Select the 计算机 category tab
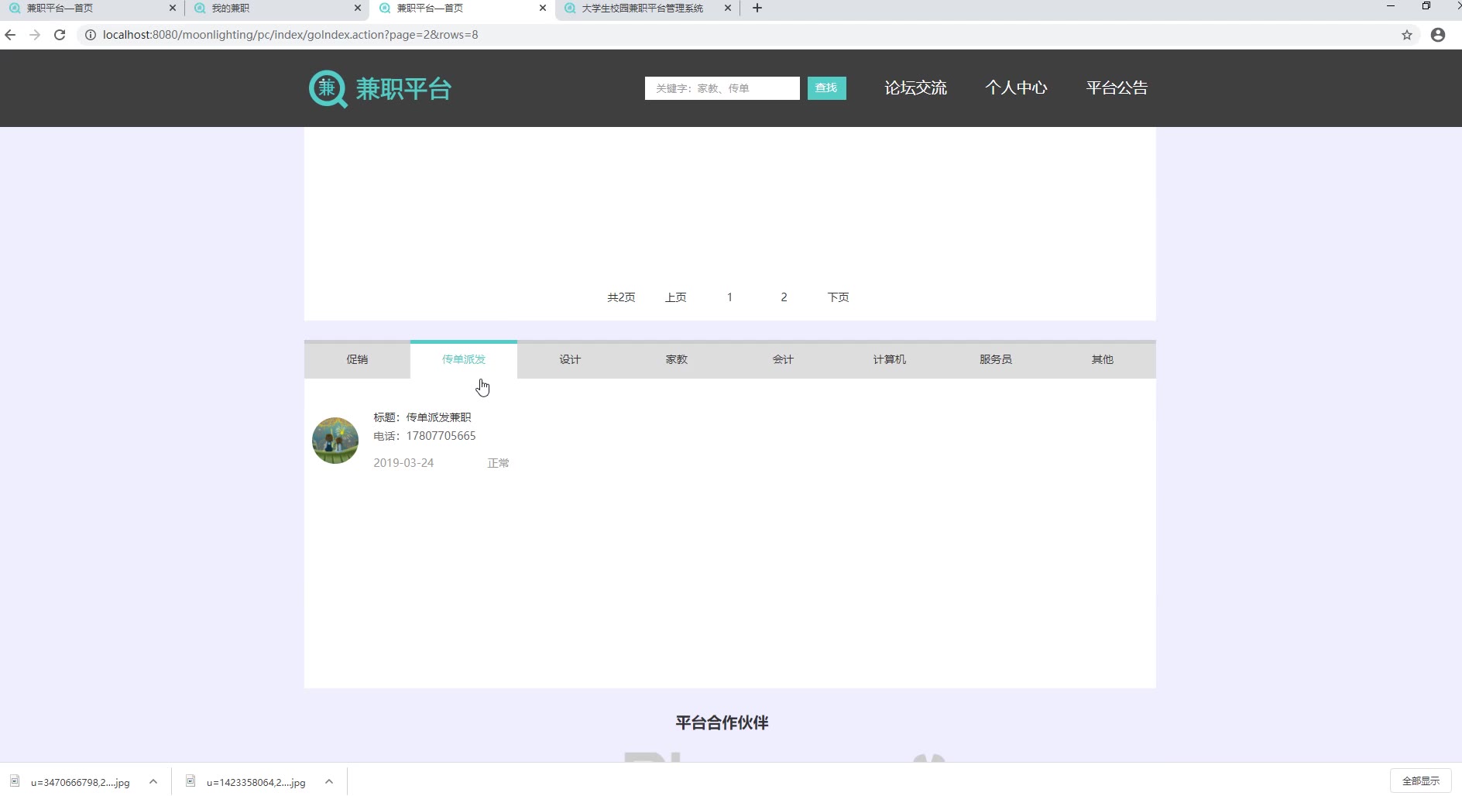This screenshot has height=796, width=1462. click(x=890, y=359)
